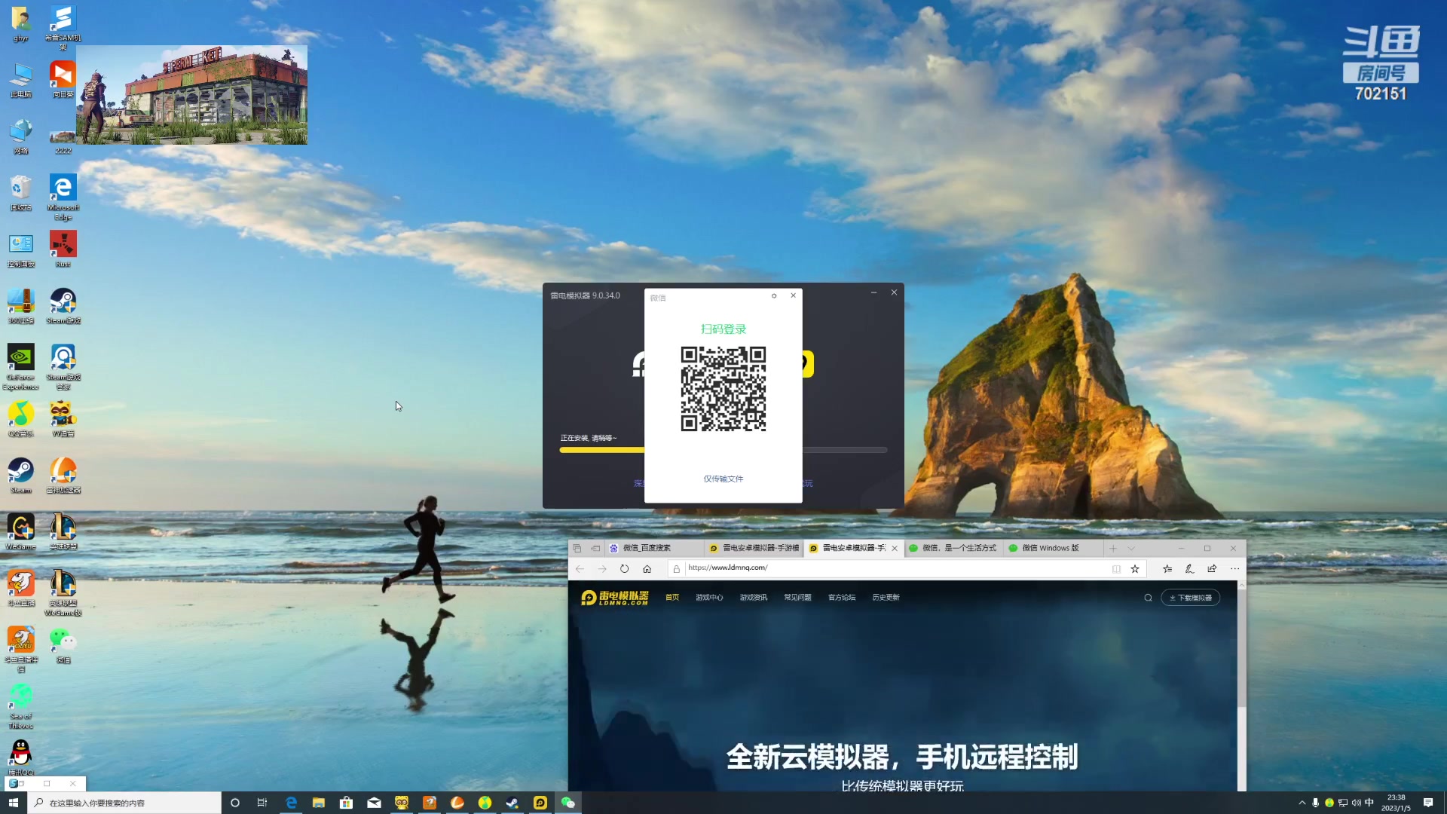
Task: Toggle reading view icon in address bar
Action: [x=1116, y=569]
